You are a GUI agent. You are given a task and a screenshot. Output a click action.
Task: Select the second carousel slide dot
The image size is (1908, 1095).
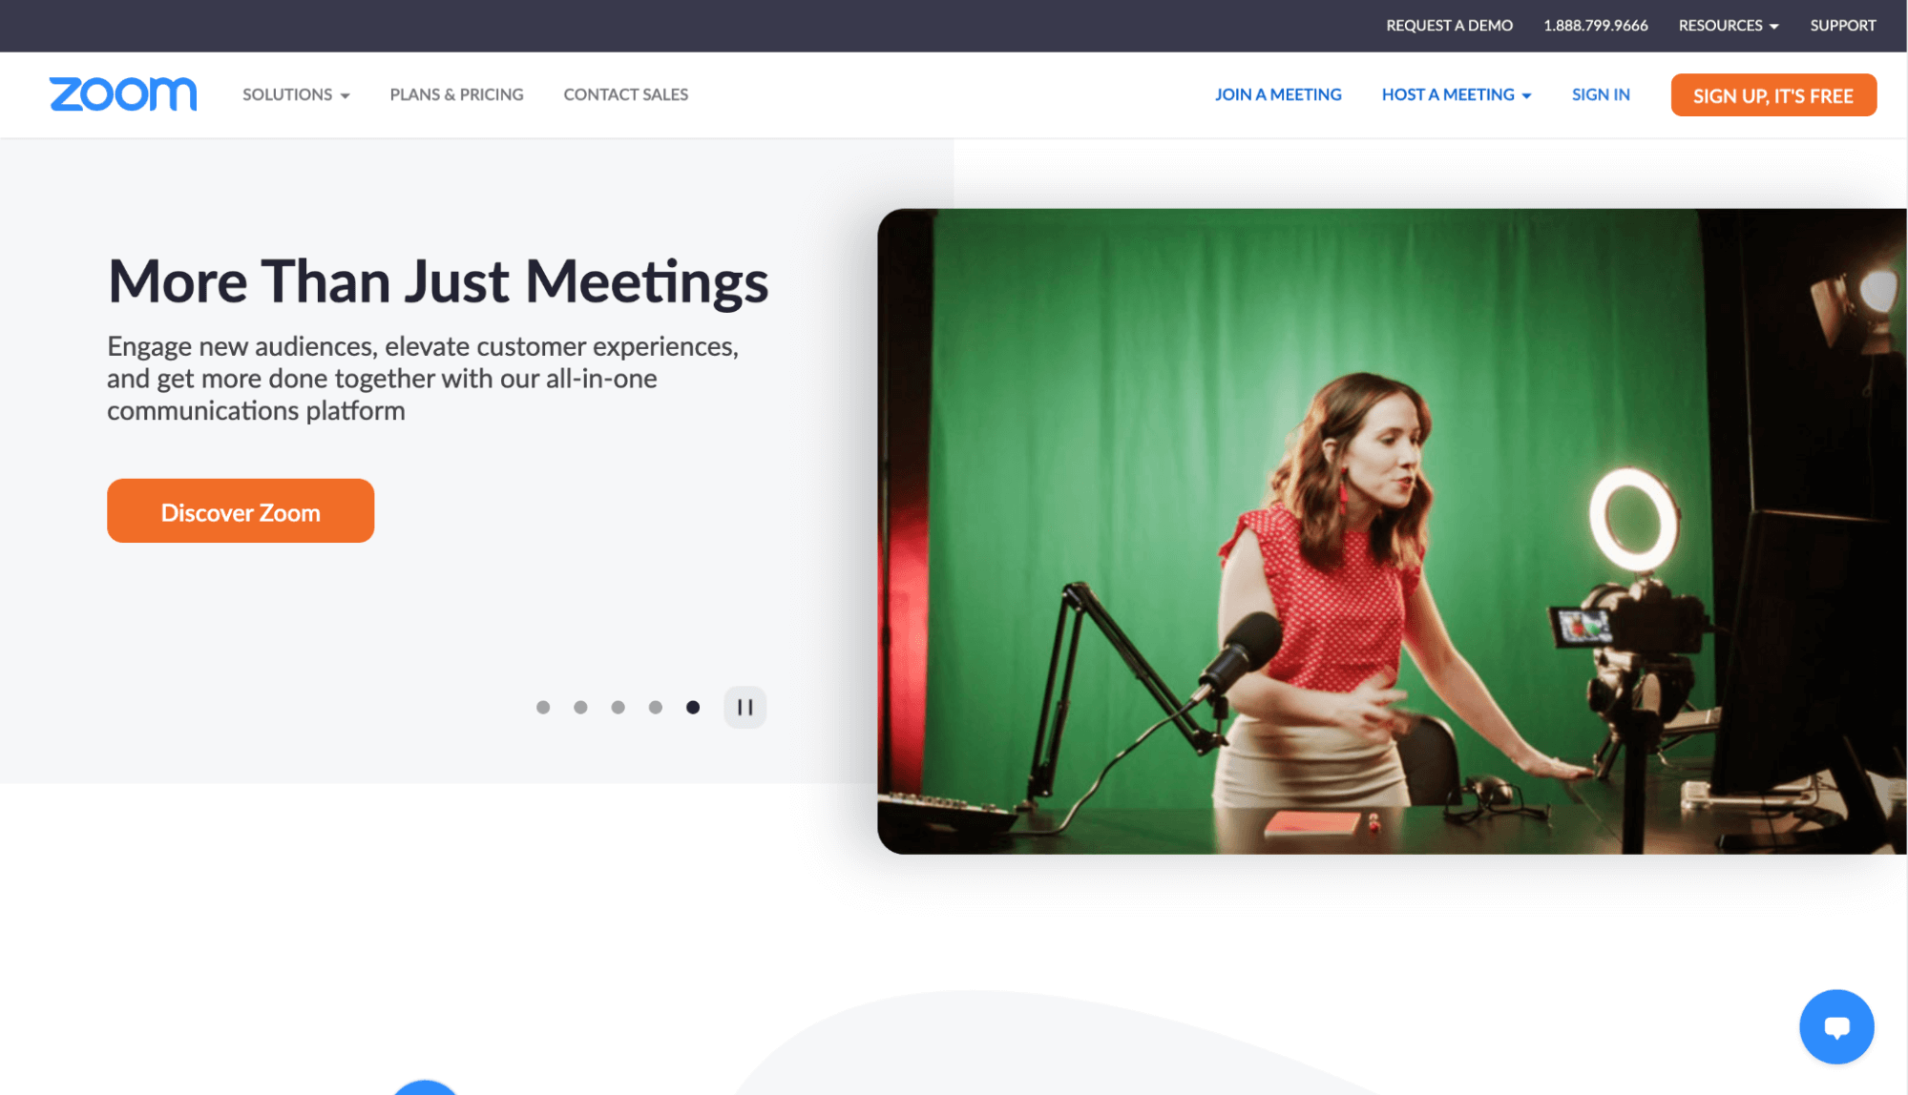581,707
